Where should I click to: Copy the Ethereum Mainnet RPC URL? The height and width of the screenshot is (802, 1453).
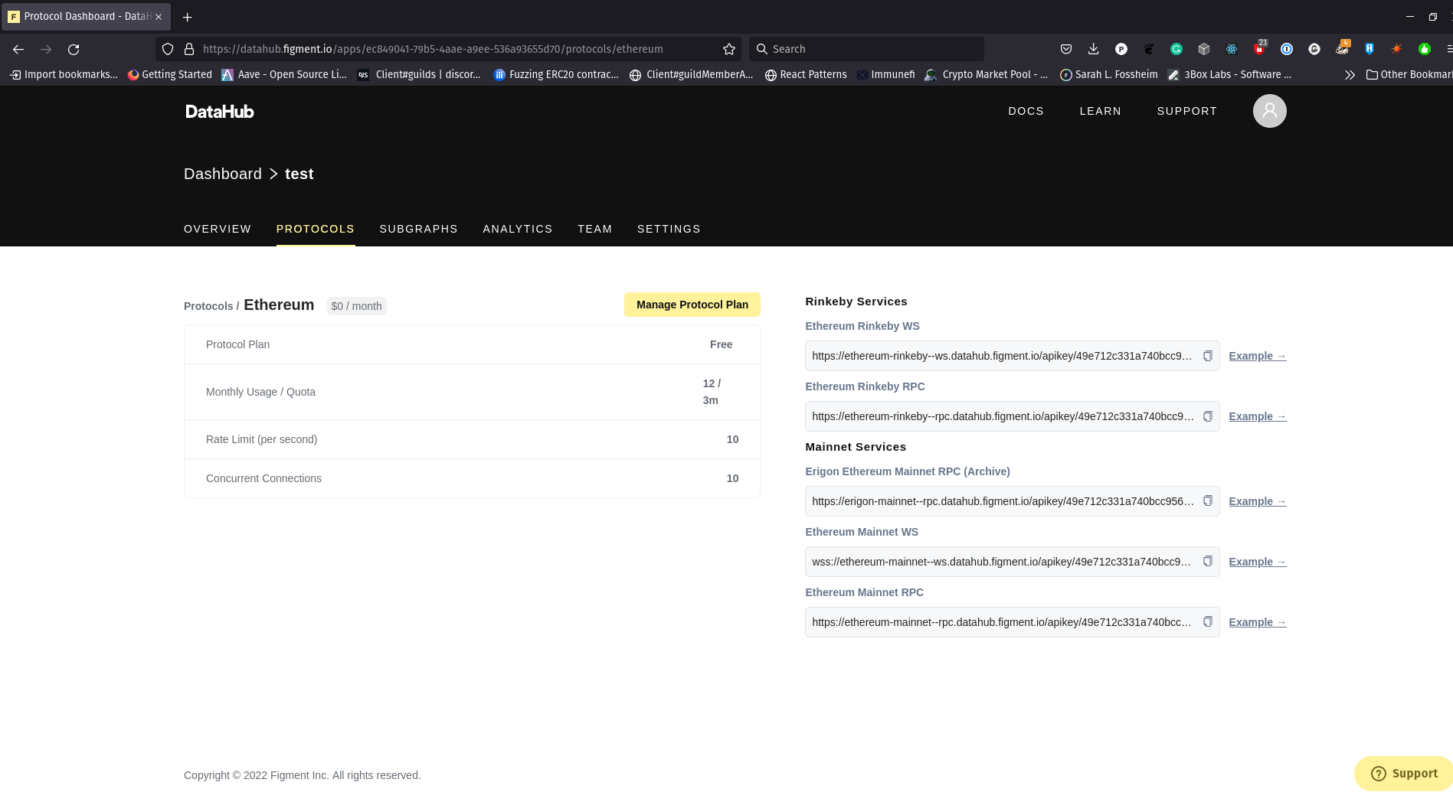tap(1207, 621)
